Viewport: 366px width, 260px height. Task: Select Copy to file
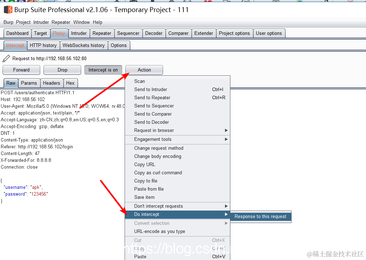click(x=177, y=181)
